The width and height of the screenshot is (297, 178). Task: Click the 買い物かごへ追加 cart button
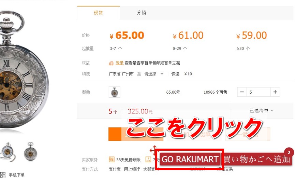256,159
